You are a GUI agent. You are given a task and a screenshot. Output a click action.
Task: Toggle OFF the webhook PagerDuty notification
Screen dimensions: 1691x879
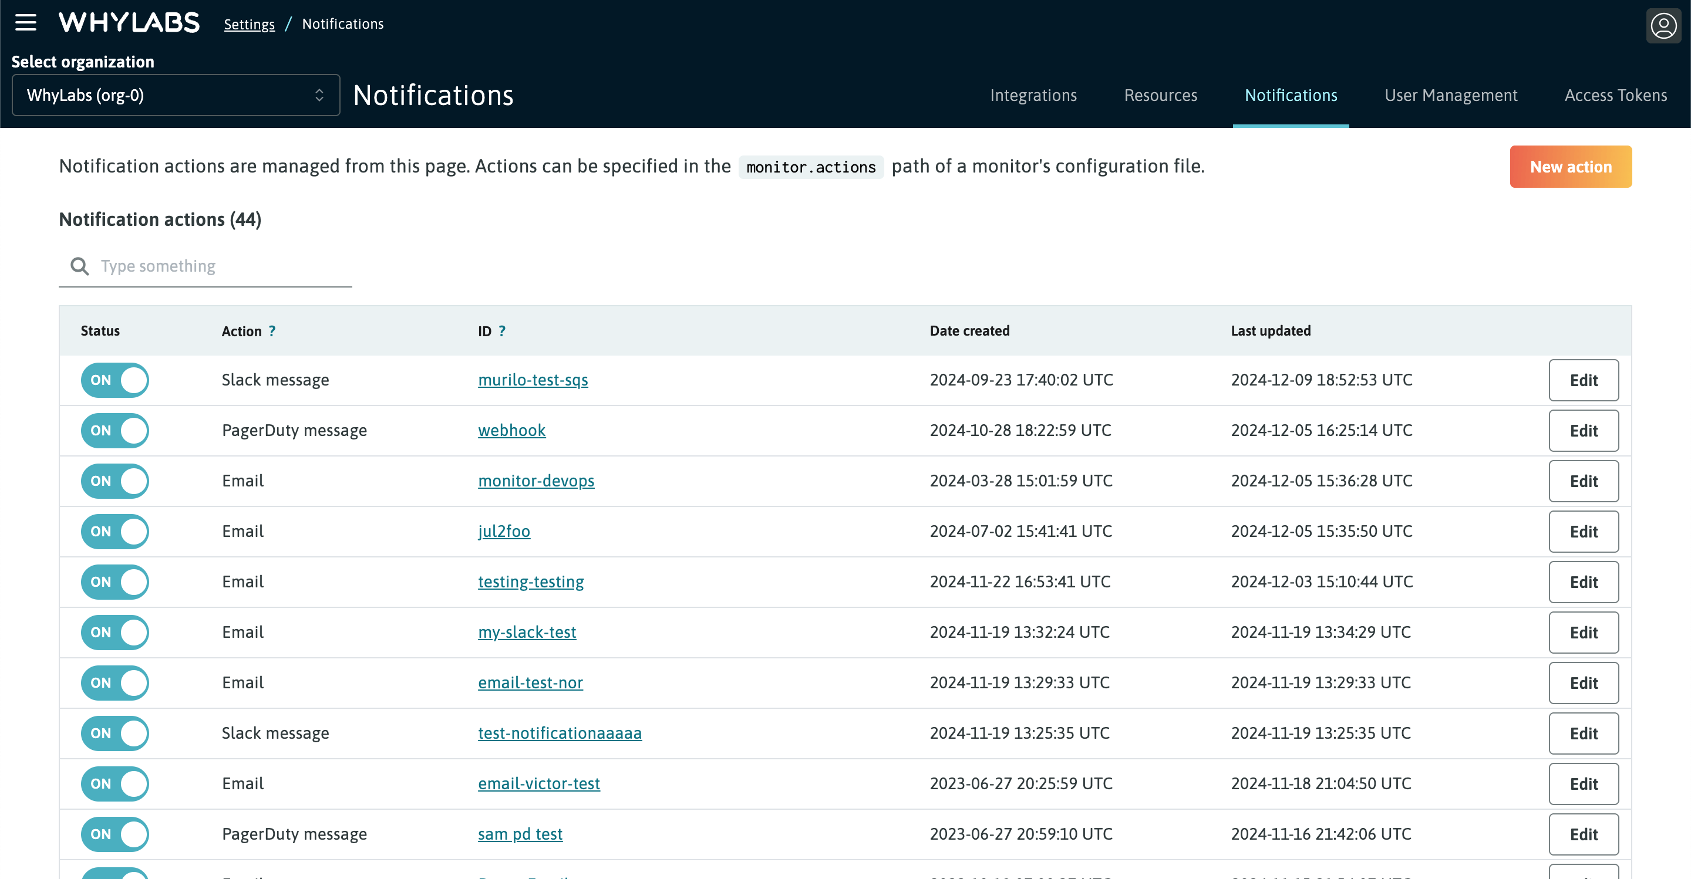(115, 430)
